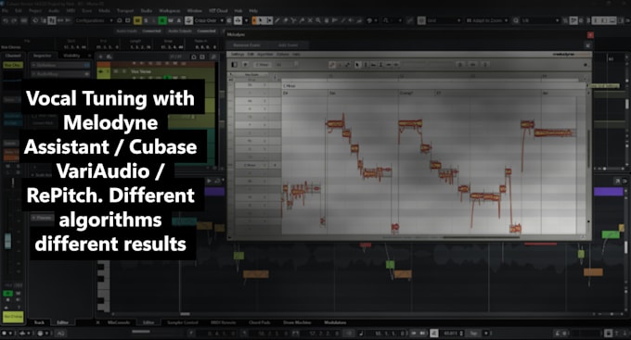Viewport: 631px width, 340px height.
Task: Select the Zoom magnifier tool
Action: [318, 20]
